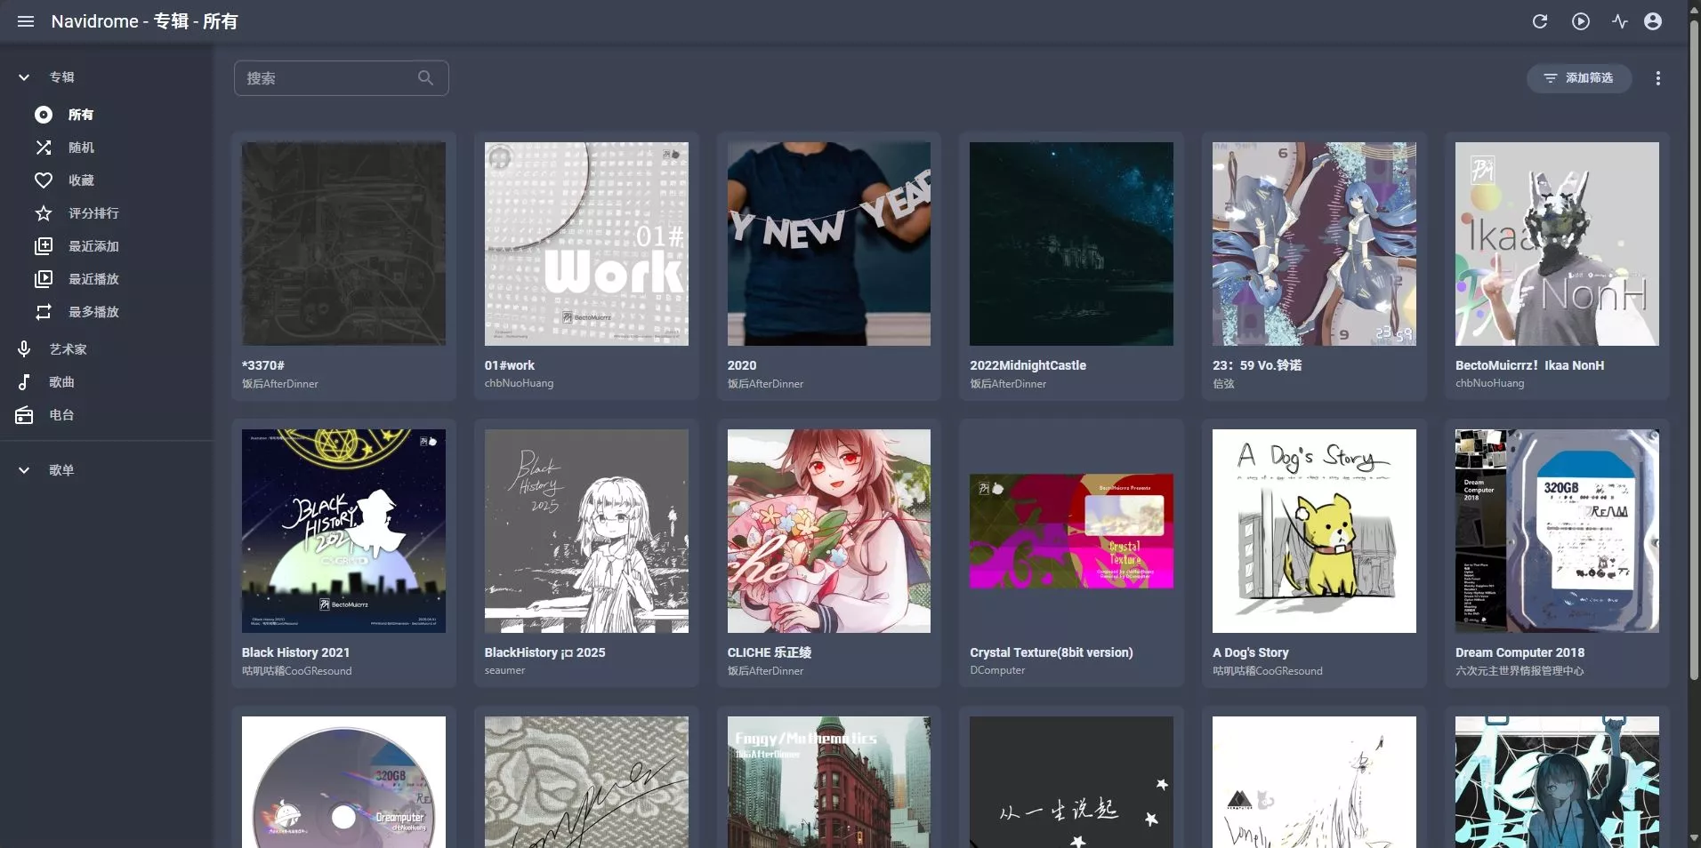The width and height of the screenshot is (1701, 848).
Task: Refresh the library with the reload icon
Action: click(x=1540, y=21)
